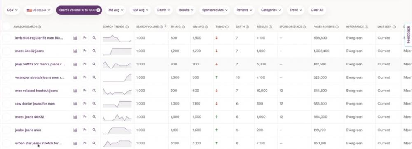The width and height of the screenshot is (412, 149).
Task: Check the box for jean outfits for men row
Action: (x=6, y=64)
